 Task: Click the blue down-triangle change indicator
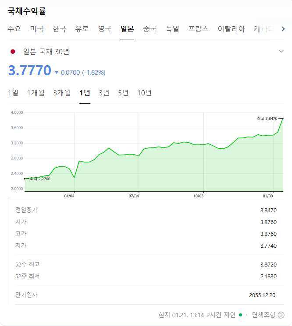[57, 73]
